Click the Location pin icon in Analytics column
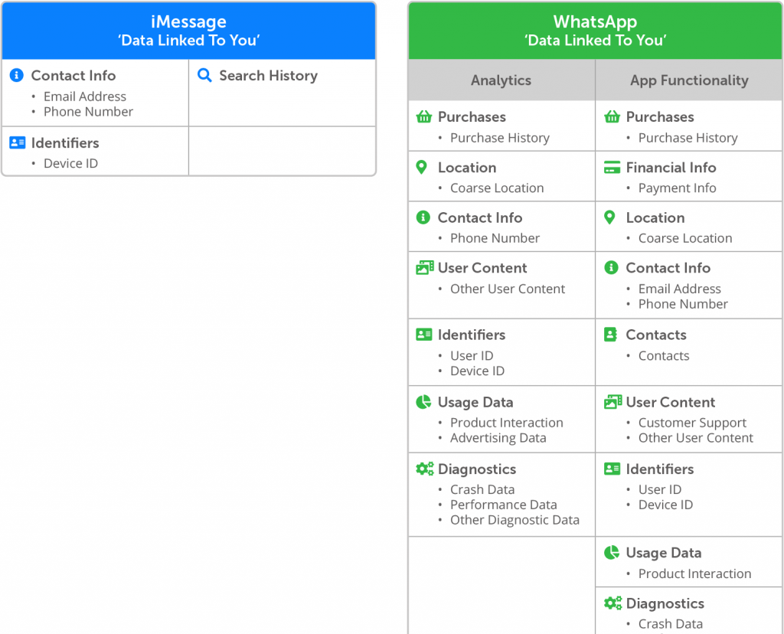784x634 pixels. coord(422,167)
